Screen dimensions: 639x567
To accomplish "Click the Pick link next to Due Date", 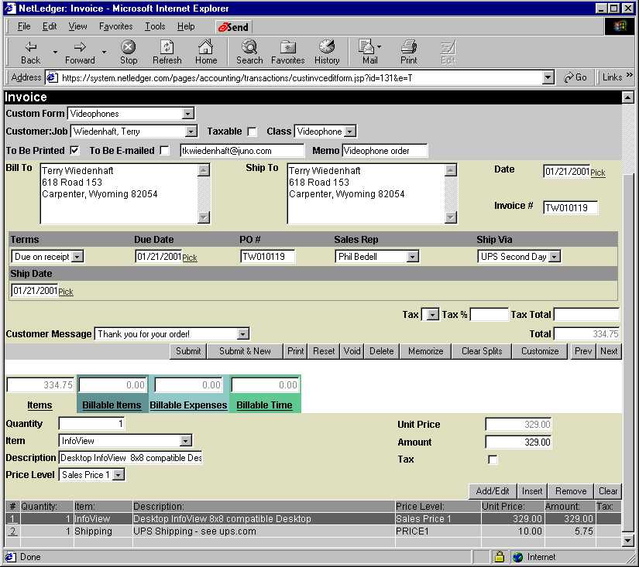I will click(x=190, y=258).
